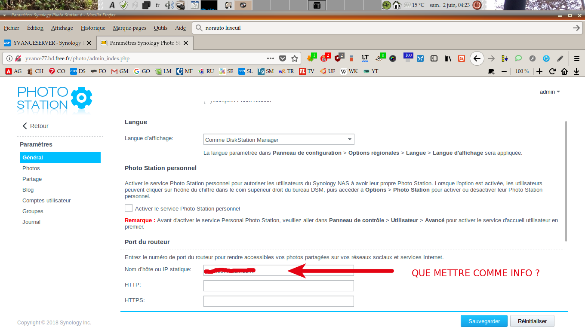Click the Sauvegarder button
The width and height of the screenshot is (585, 330).
[x=484, y=321]
